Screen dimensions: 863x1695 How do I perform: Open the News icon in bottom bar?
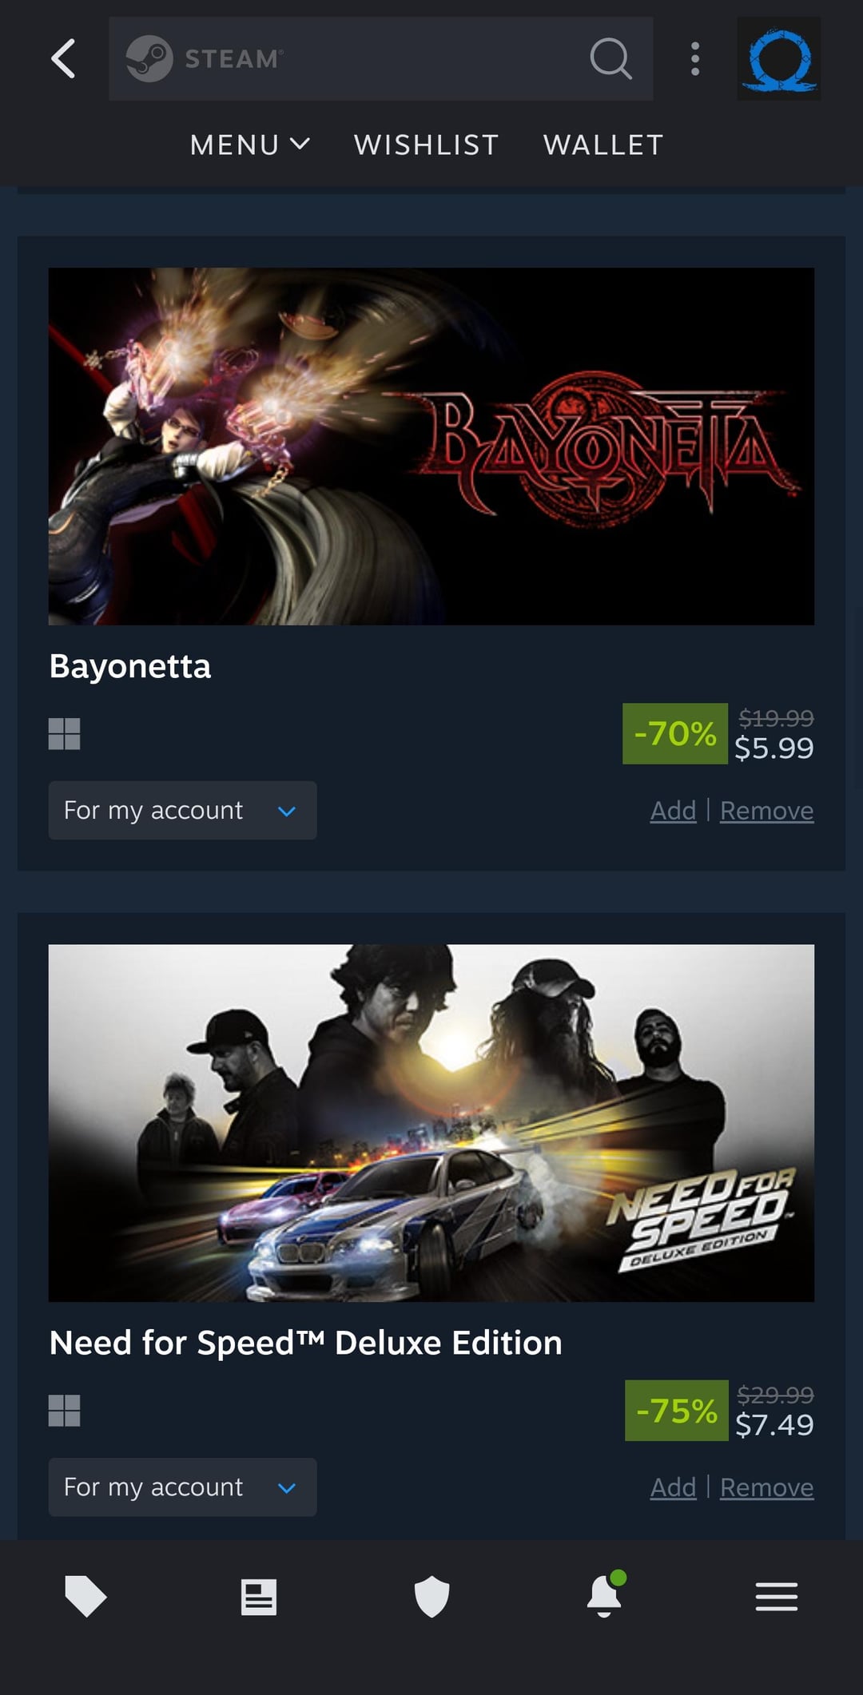click(259, 1596)
